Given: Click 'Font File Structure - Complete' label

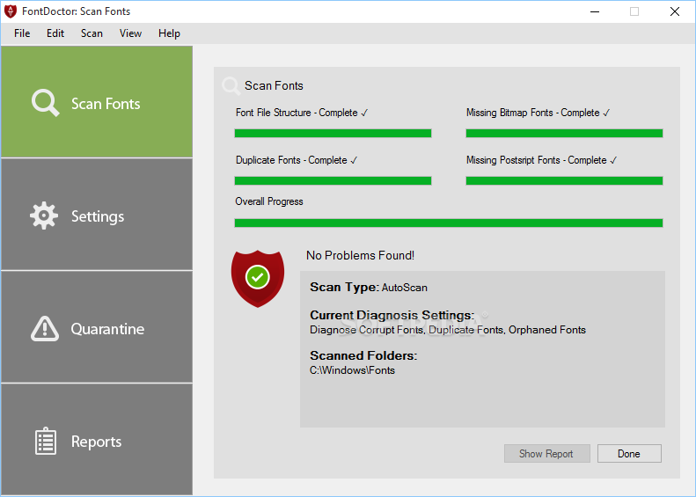Looking at the screenshot, I should 302,113.
